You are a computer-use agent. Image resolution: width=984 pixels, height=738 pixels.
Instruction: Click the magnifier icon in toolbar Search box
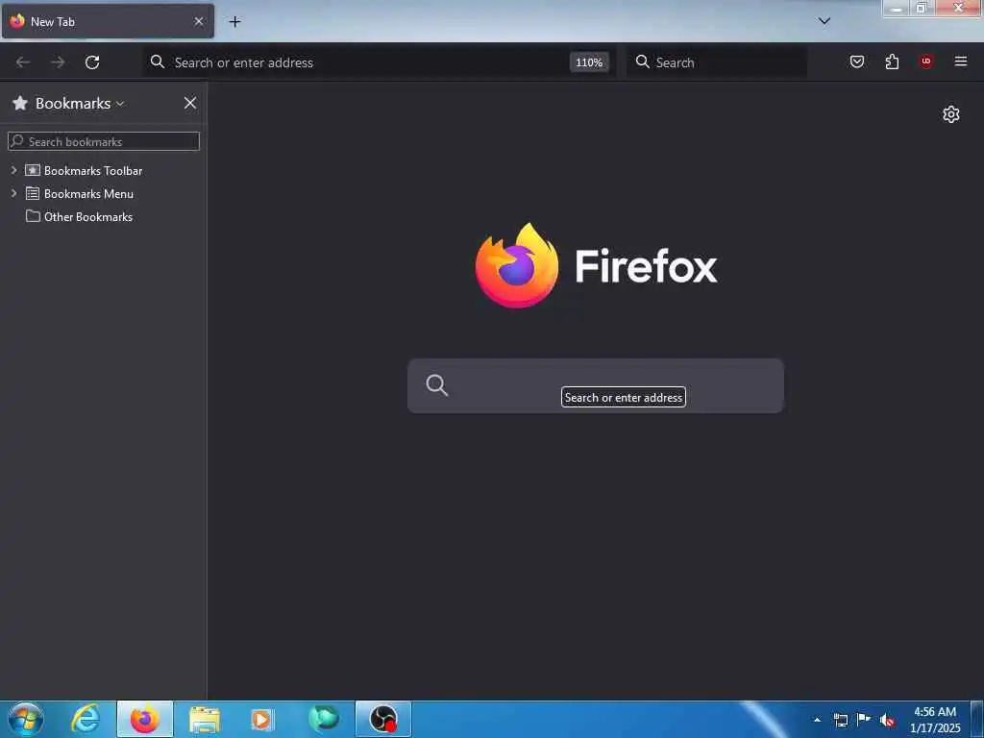click(x=643, y=61)
